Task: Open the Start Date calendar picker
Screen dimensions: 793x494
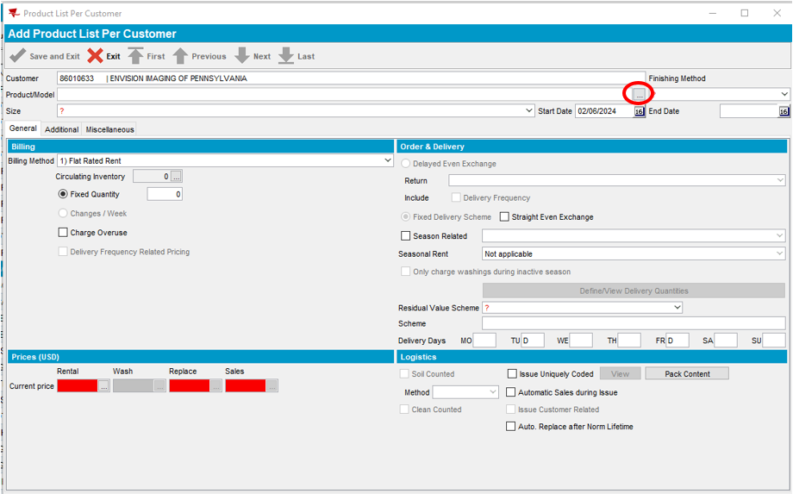Action: click(x=639, y=111)
